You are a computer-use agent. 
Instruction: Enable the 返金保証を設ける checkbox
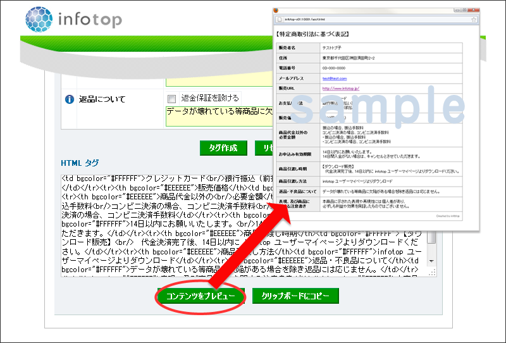[x=171, y=99]
